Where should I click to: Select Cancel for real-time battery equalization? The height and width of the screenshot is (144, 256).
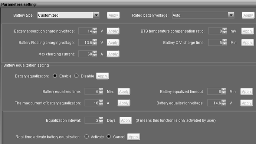point(109,137)
